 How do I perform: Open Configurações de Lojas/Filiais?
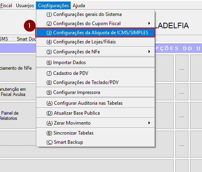tap(95, 42)
